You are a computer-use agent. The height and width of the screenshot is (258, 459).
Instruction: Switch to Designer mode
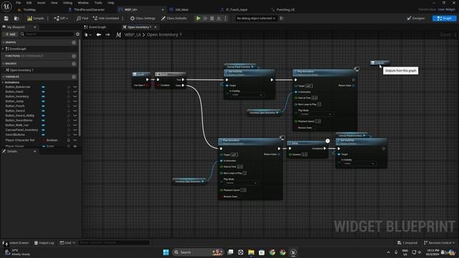[x=416, y=19]
